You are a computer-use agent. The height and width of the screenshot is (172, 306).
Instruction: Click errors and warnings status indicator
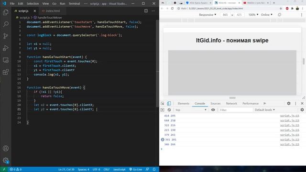tap(16, 170)
